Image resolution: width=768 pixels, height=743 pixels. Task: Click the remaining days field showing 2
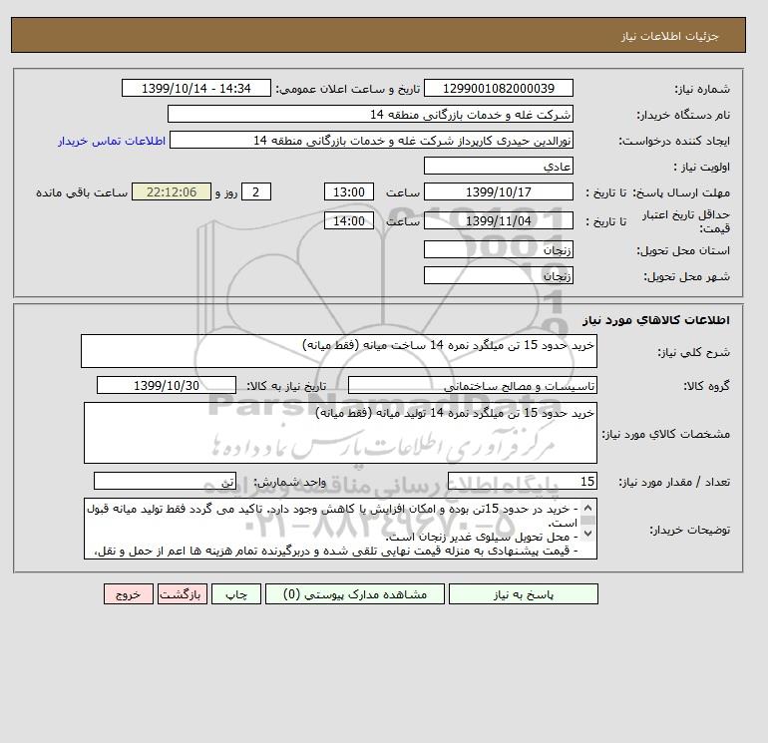[x=255, y=192]
